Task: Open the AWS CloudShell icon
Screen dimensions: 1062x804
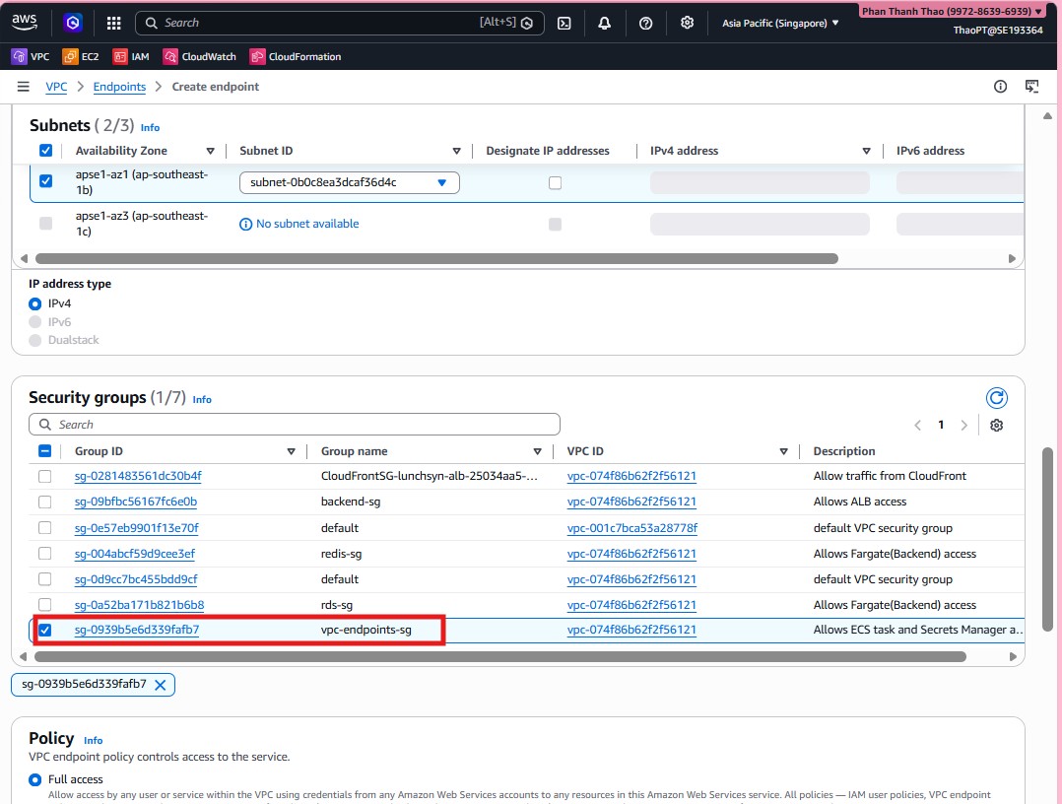Action: pyautogui.click(x=564, y=23)
